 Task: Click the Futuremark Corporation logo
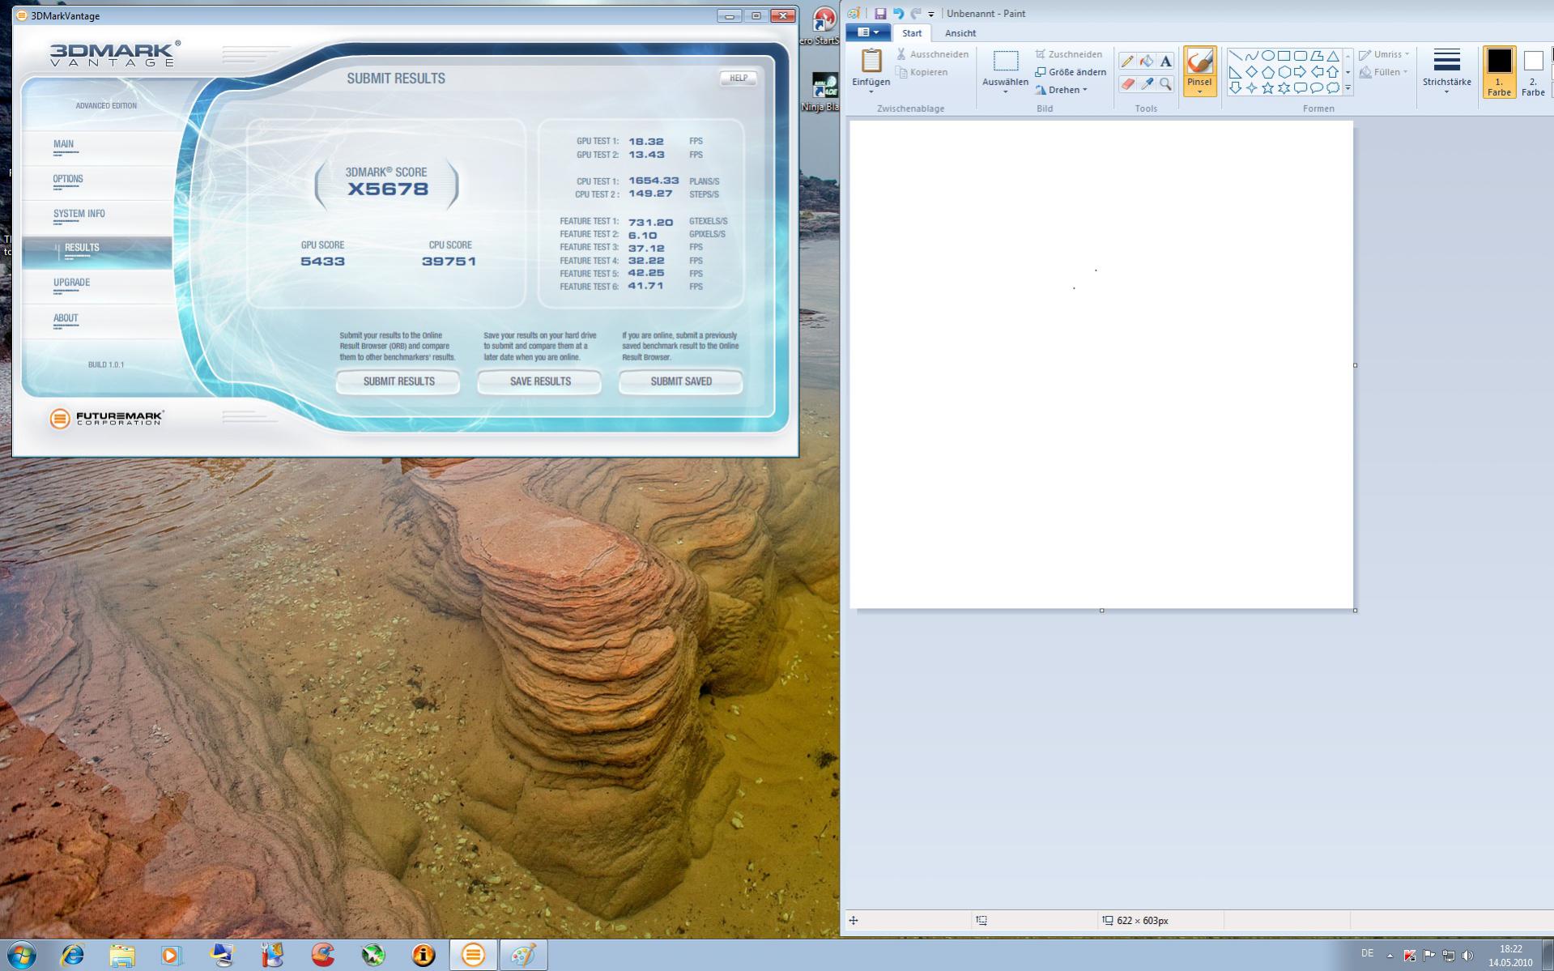click(x=106, y=418)
